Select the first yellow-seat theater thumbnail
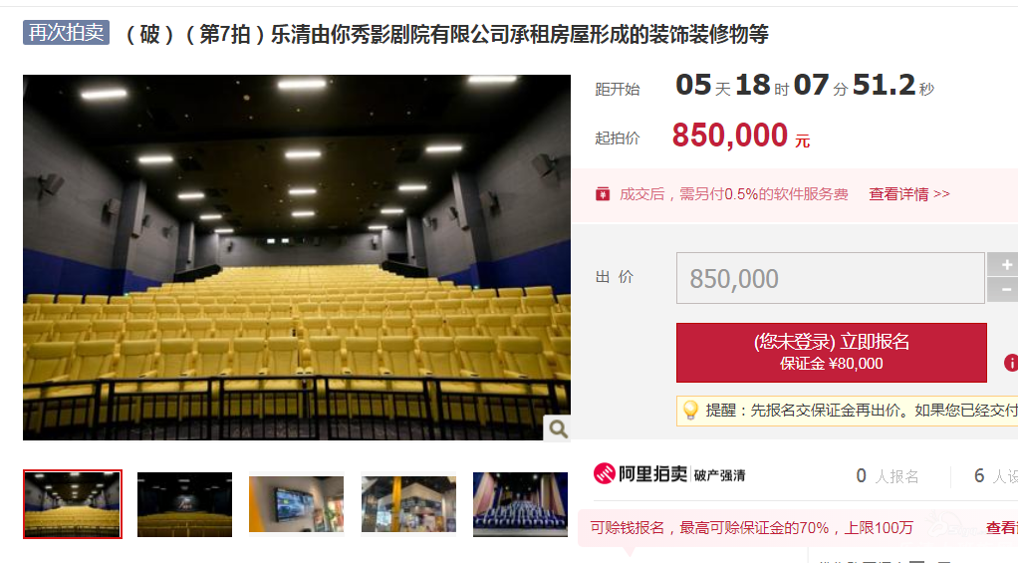This screenshot has height=563, width=1018. coord(73,504)
